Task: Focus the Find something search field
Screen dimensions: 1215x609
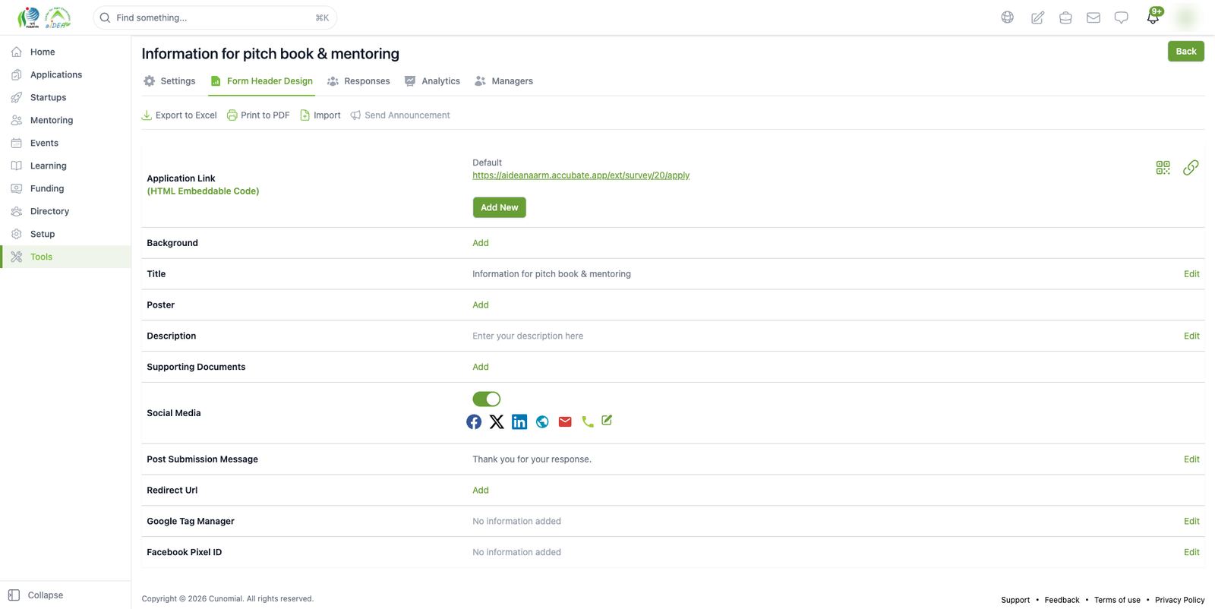Action: 215,17
